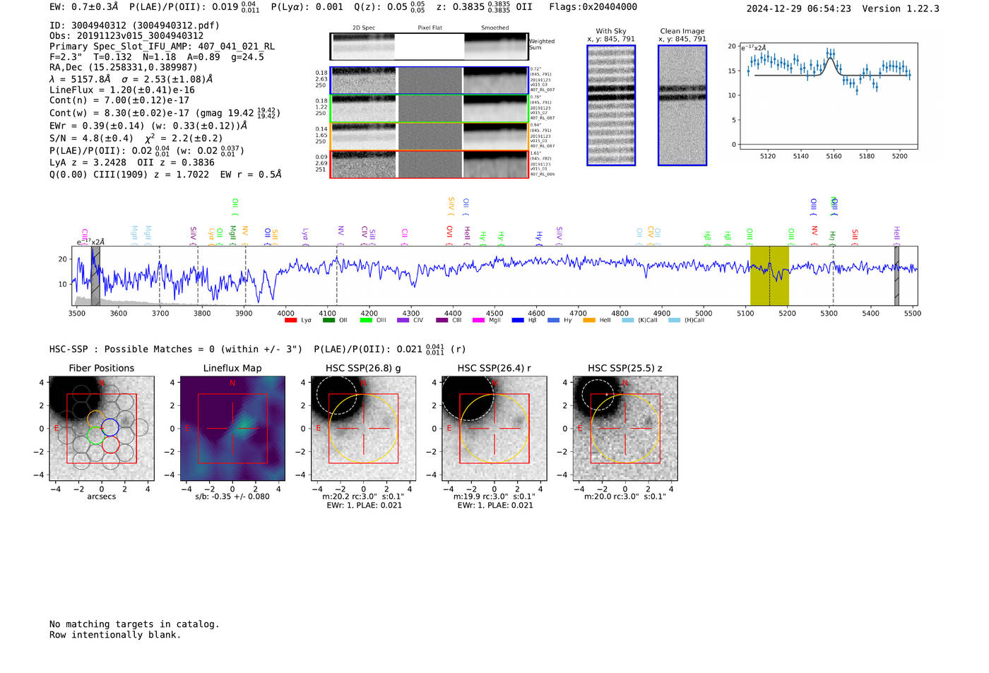Open the Clean Image cutout
This screenshot has height=673, width=989.
682,105
